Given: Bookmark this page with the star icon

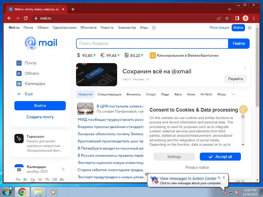Looking at the screenshot, I should (227, 18).
